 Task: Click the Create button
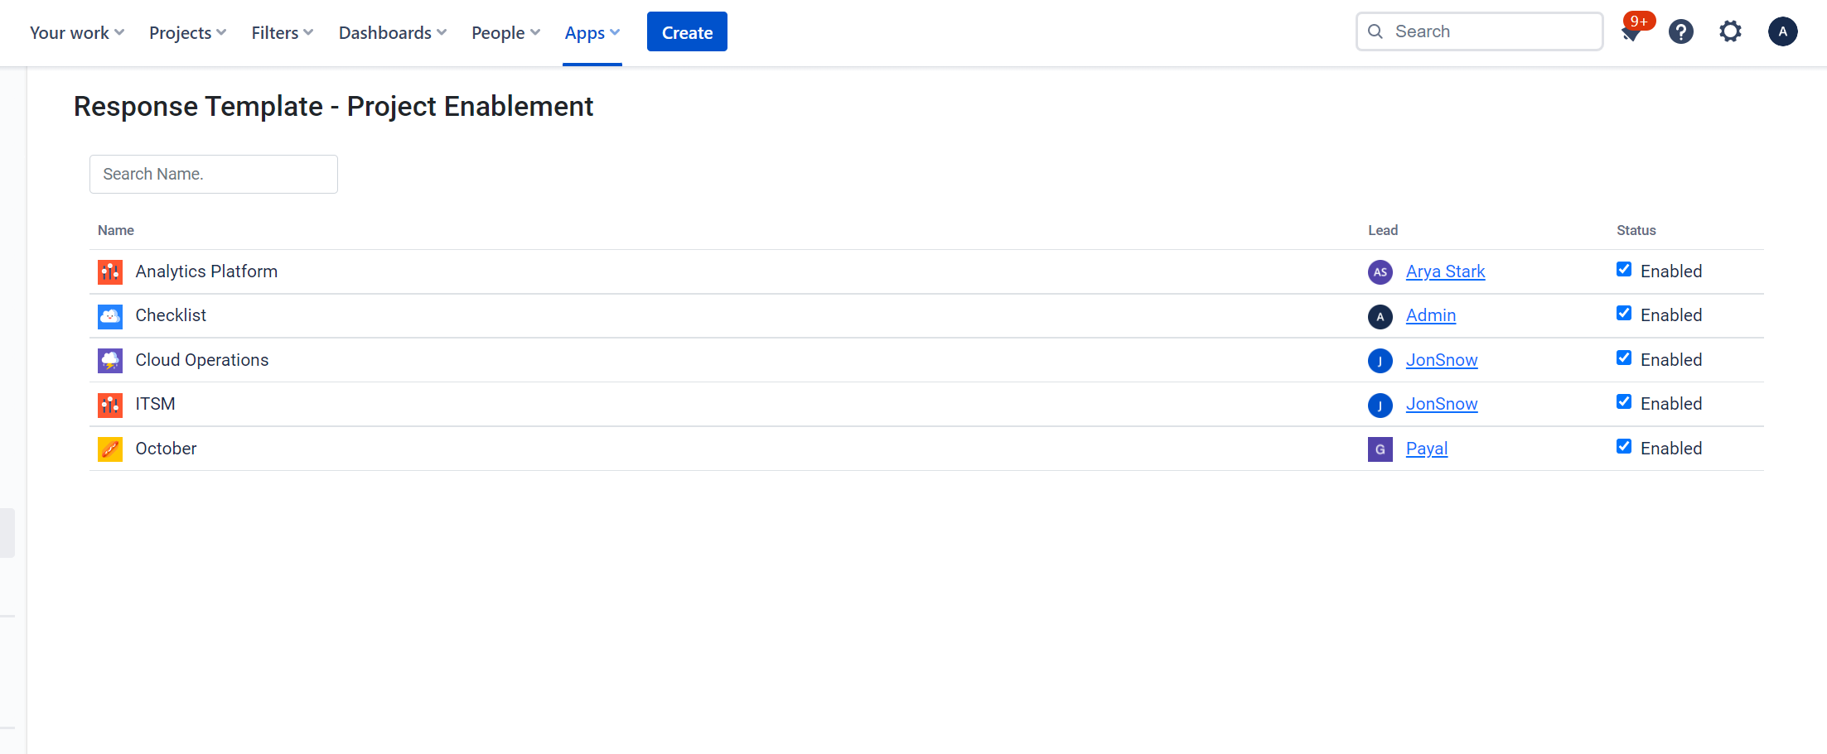point(686,31)
